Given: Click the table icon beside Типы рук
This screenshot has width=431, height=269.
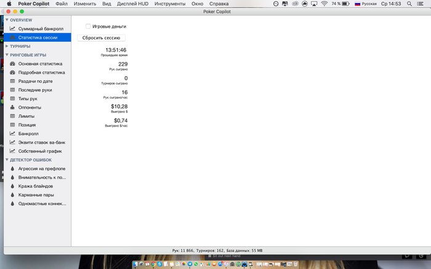Looking at the screenshot, I should [x=12, y=98].
